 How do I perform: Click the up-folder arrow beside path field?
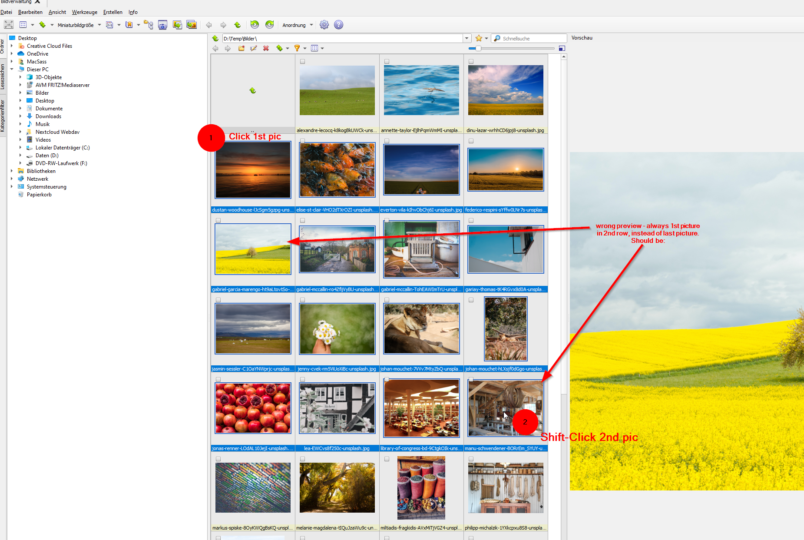tap(215, 38)
